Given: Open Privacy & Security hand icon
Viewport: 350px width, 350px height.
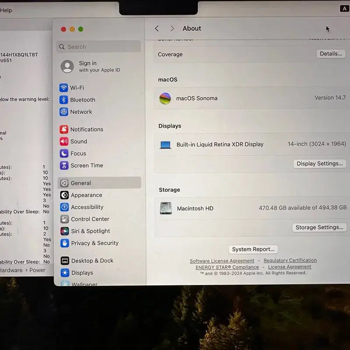Looking at the screenshot, I should coord(65,243).
